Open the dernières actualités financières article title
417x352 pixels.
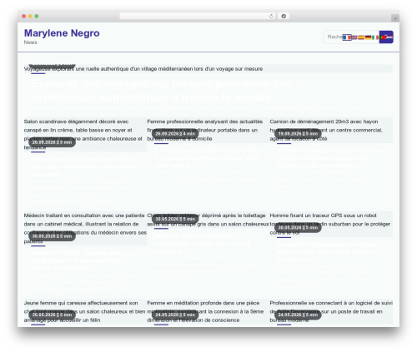click(207, 158)
